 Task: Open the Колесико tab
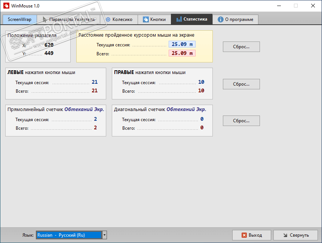pyautogui.click(x=119, y=19)
